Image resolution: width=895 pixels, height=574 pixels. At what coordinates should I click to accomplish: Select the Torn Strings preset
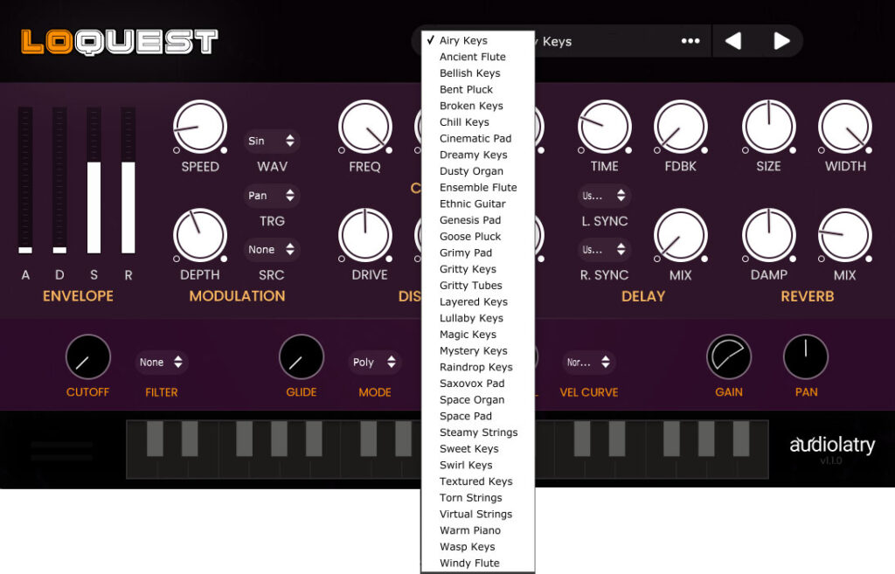pyautogui.click(x=478, y=497)
